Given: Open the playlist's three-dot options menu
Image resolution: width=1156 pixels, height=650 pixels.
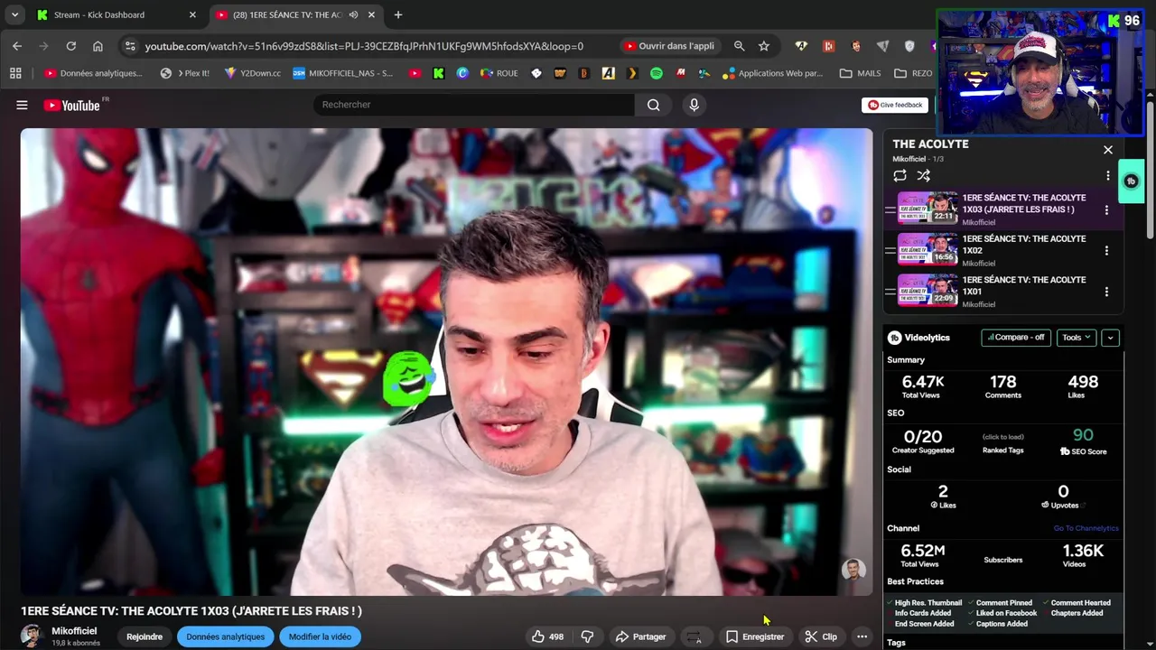Looking at the screenshot, I should click(1108, 175).
